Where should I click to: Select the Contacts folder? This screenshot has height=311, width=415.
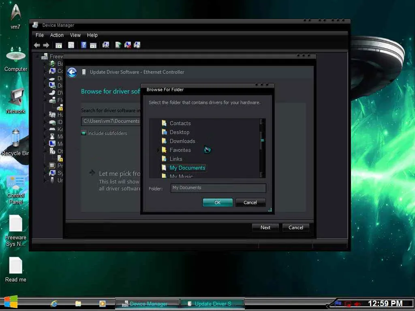pyautogui.click(x=180, y=123)
